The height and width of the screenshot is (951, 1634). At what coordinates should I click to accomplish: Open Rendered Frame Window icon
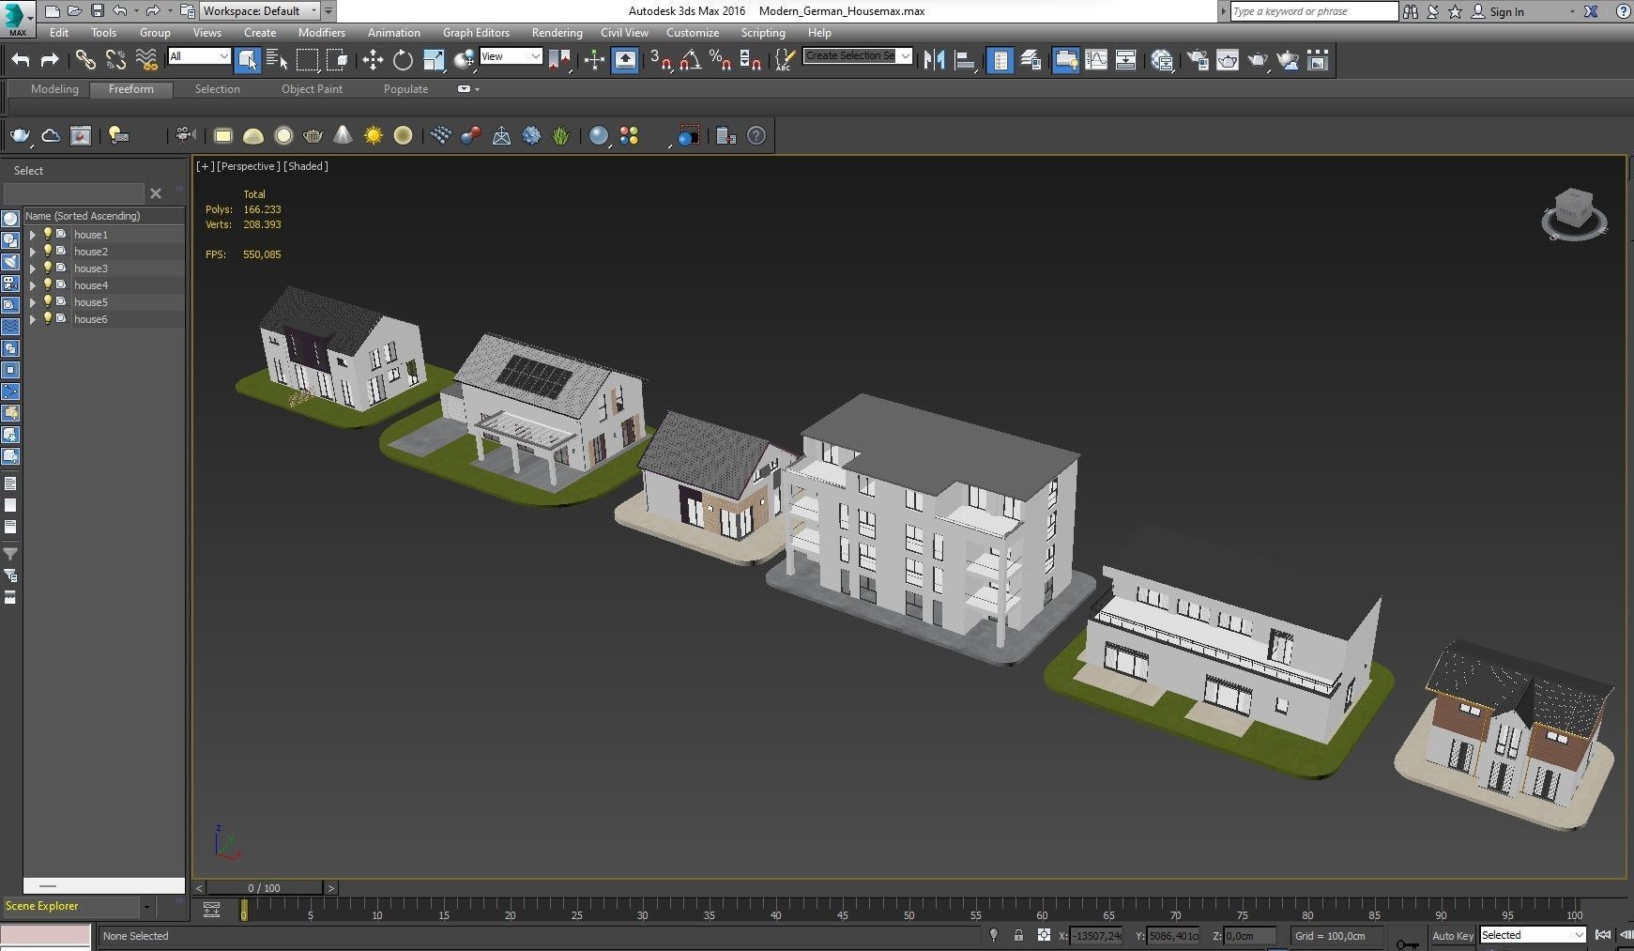click(x=1228, y=60)
